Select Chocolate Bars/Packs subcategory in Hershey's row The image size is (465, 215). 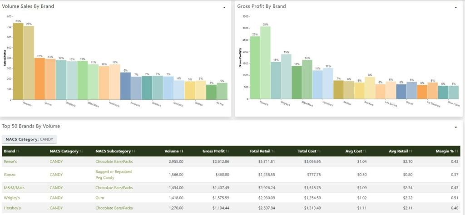114,208
